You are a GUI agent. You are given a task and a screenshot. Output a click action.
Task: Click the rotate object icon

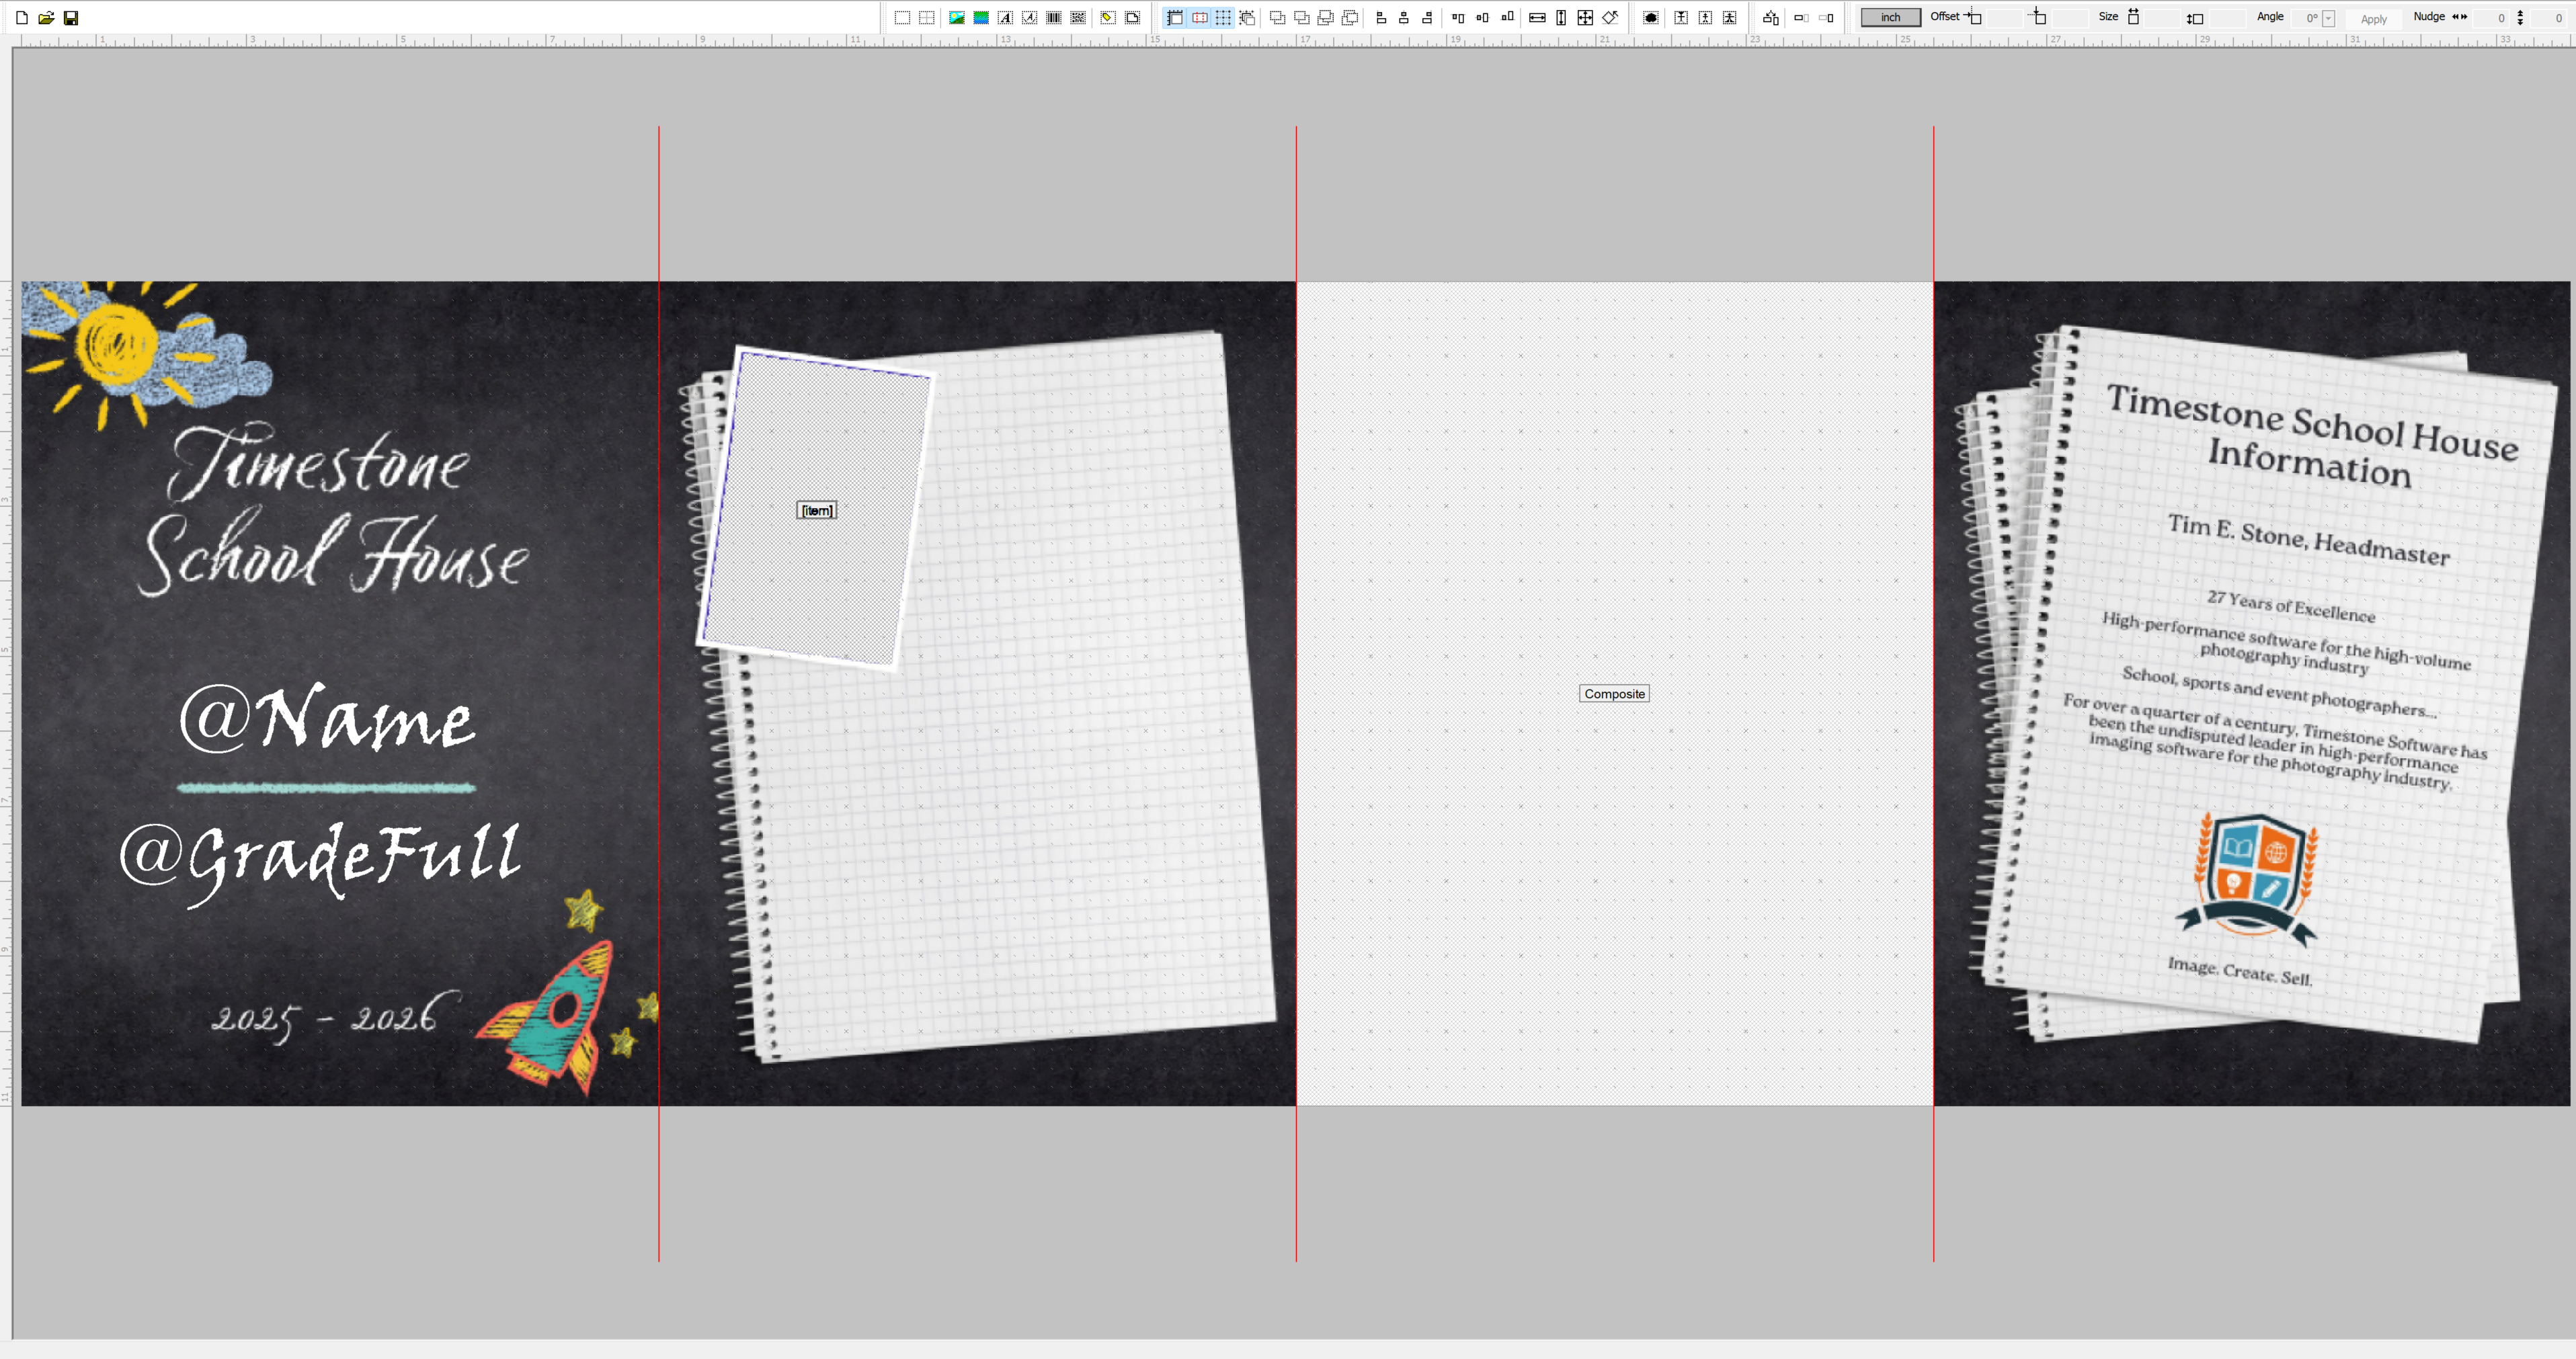coord(1610,17)
